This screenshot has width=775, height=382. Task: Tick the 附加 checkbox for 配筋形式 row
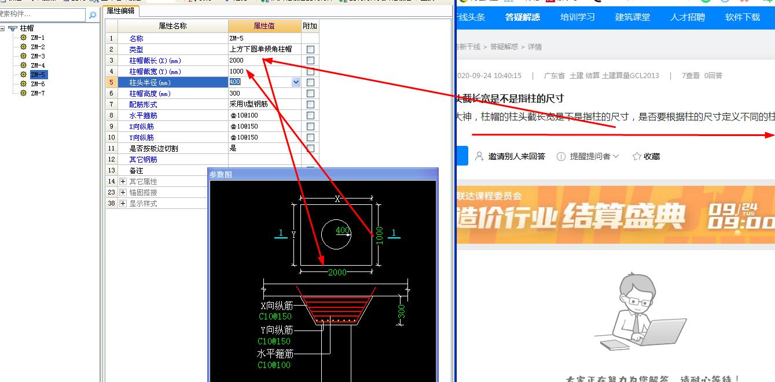(x=311, y=104)
